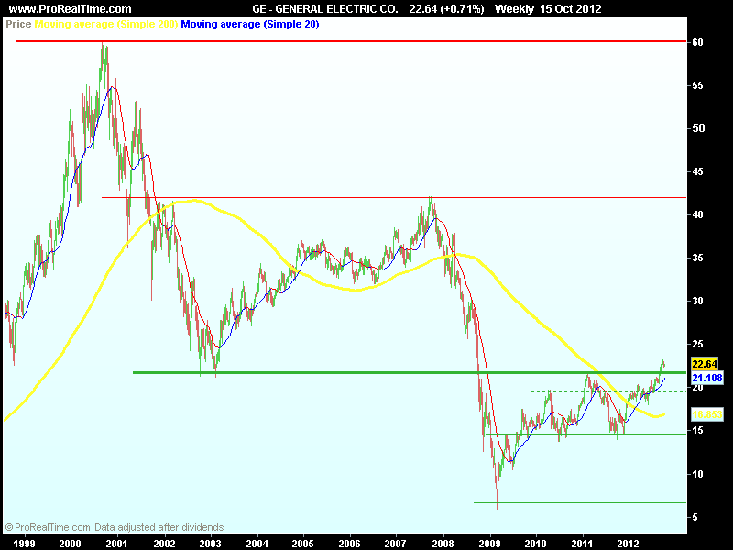This screenshot has width=733, height=550.
Task: Click the 2008 year label on time axis
Action: 443,543
